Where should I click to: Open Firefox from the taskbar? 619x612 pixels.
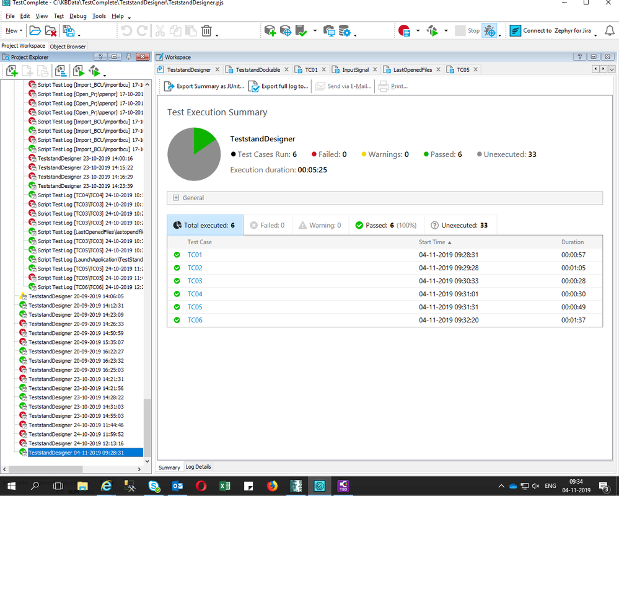pos(272,486)
